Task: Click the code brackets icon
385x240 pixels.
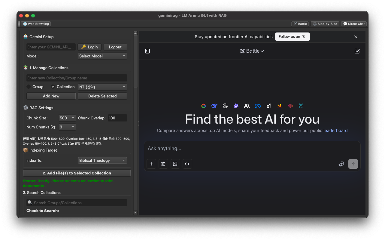Action: click(x=187, y=164)
